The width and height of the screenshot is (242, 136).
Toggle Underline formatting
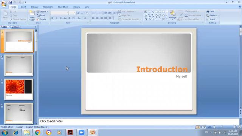(60, 18)
